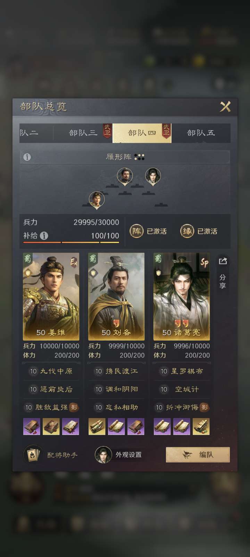Open the 外观设置 appearance settings

[x=119, y=455]
